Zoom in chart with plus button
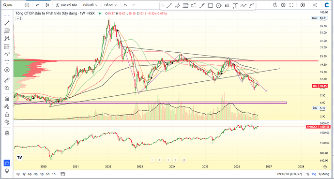The width and height of the screenshot is (334, 179). point(160,160)
